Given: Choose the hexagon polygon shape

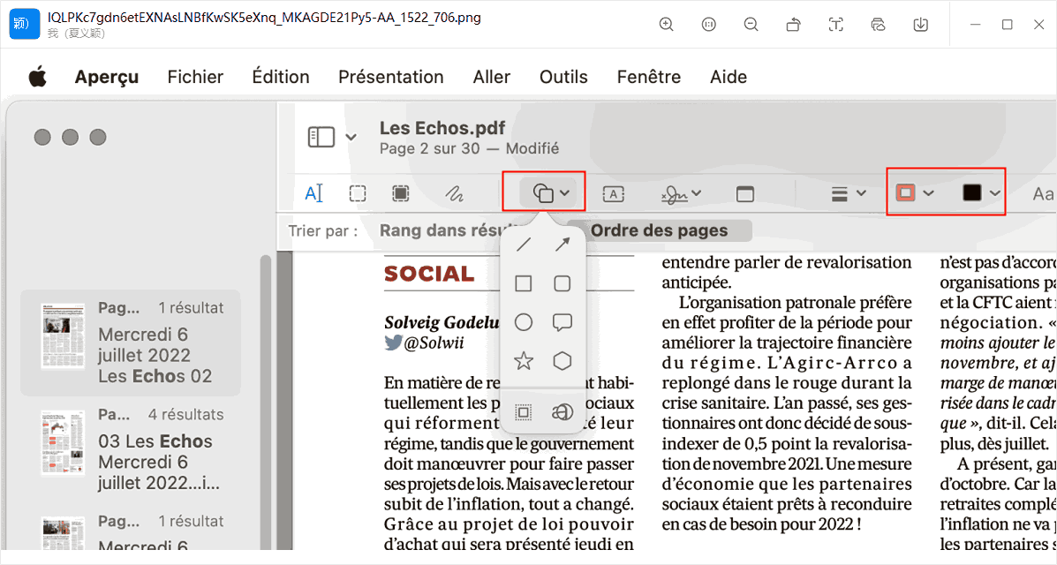Looking at the screenshot, I should pos(562,361).
